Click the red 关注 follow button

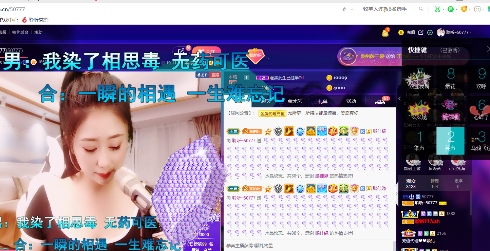[x=207, y=52]
